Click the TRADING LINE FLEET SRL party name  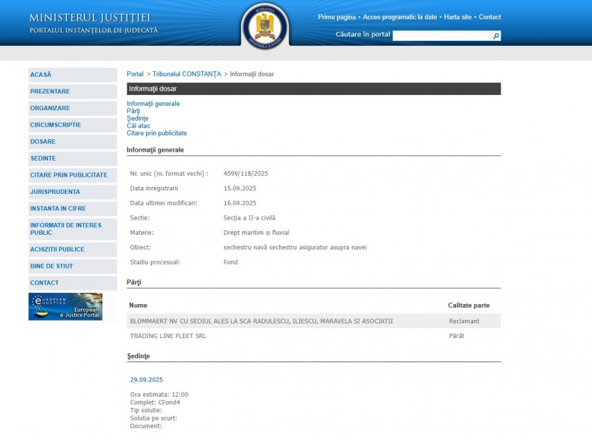168,336
